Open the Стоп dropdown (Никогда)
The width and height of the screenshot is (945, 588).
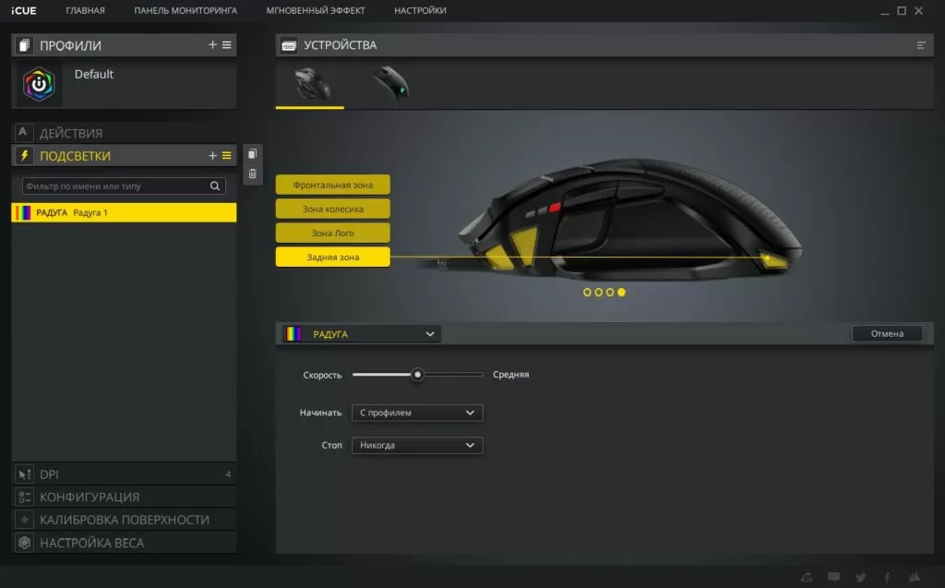point(417,445)
